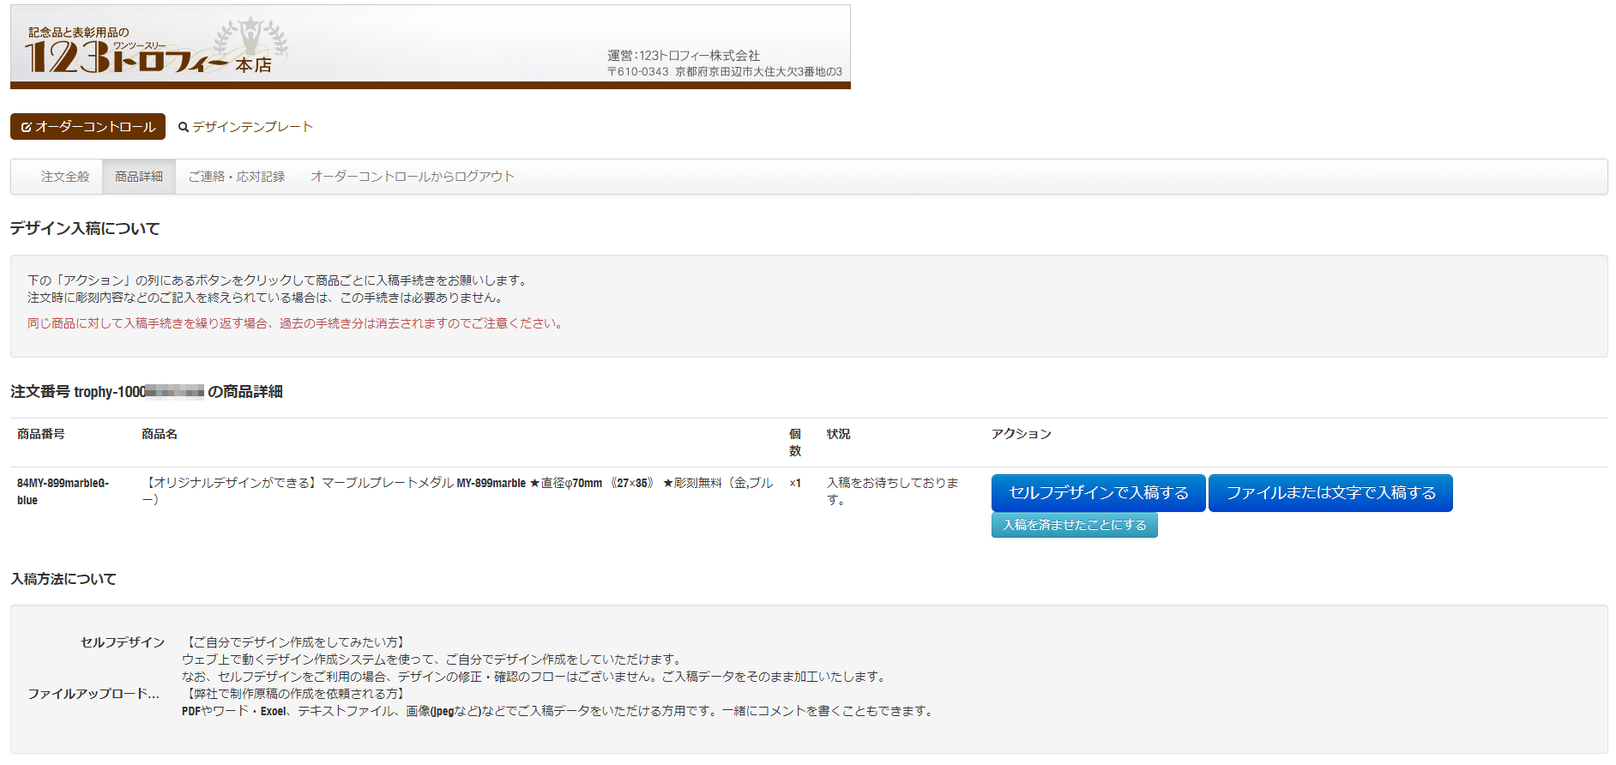Click the red warning notice text
This screenshot has width=1616, height=765.
(x=296, y=323)
